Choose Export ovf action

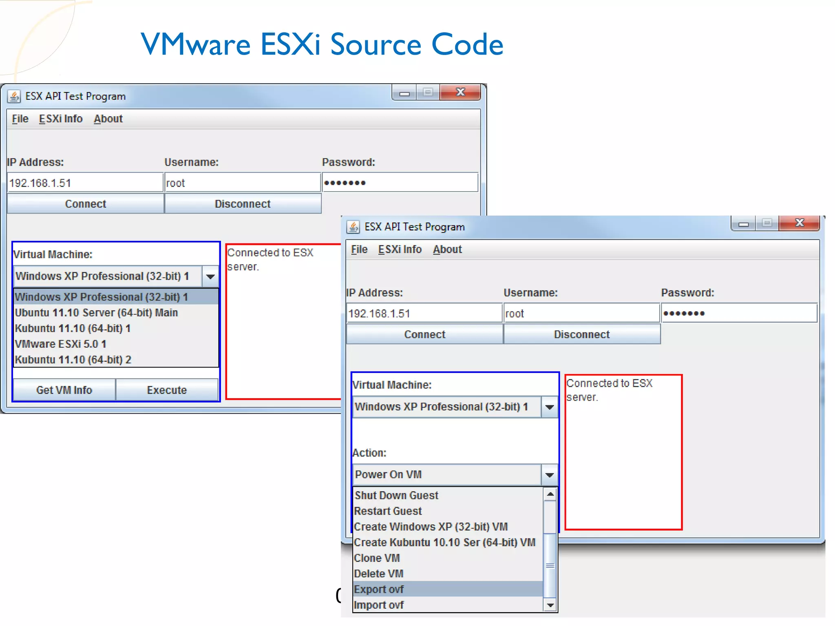pyautogui.click(x=448, y=589)
